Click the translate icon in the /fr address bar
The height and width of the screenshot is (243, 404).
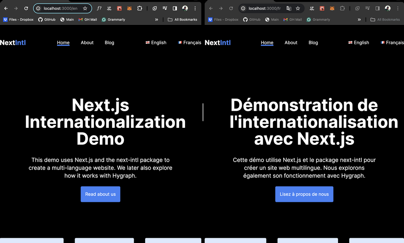tap(289, 9)
